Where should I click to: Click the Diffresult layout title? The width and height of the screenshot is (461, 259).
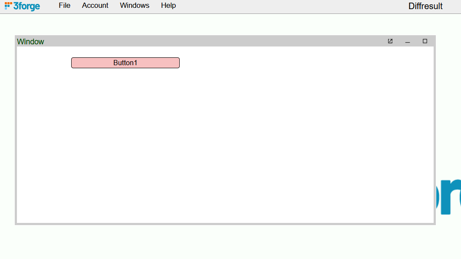point(425,6)
